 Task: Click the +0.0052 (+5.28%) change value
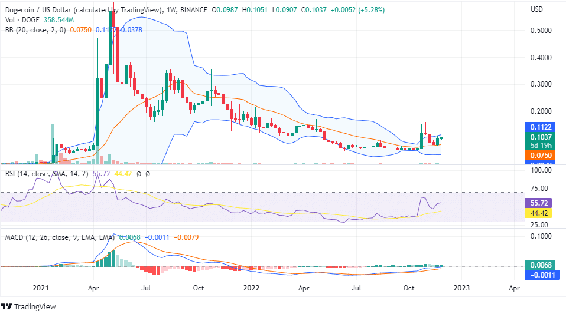(x=357, y=10)
